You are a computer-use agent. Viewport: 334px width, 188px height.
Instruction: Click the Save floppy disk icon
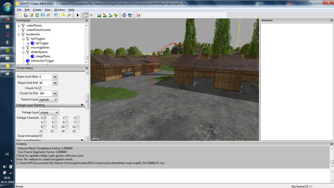point(43,15)
